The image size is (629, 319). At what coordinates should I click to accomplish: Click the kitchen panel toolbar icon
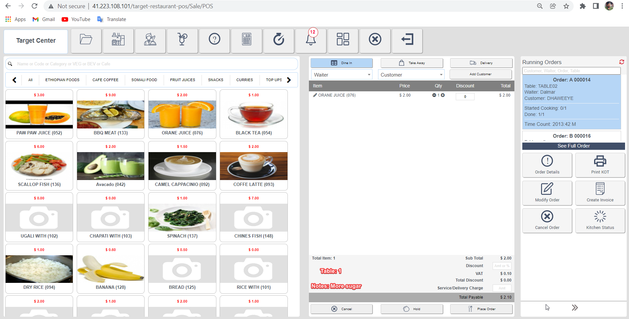pyautogui.click(x=118, y=41)
